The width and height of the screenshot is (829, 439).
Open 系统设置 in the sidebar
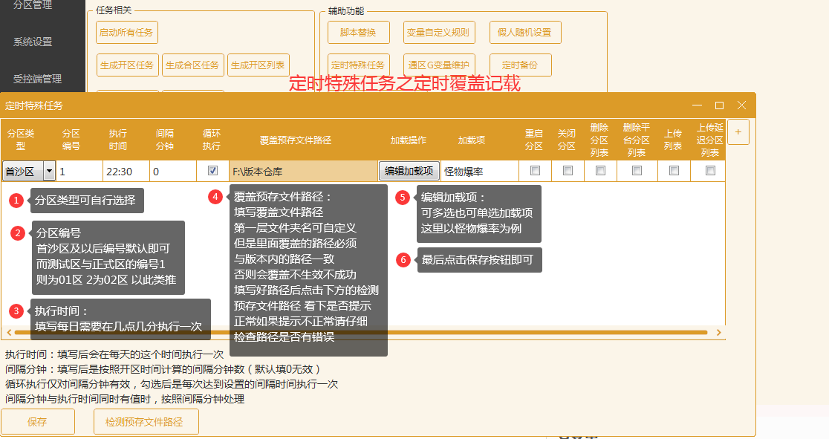click(33, 42)
